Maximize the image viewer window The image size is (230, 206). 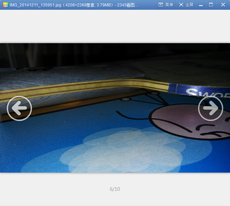[211, 5]
